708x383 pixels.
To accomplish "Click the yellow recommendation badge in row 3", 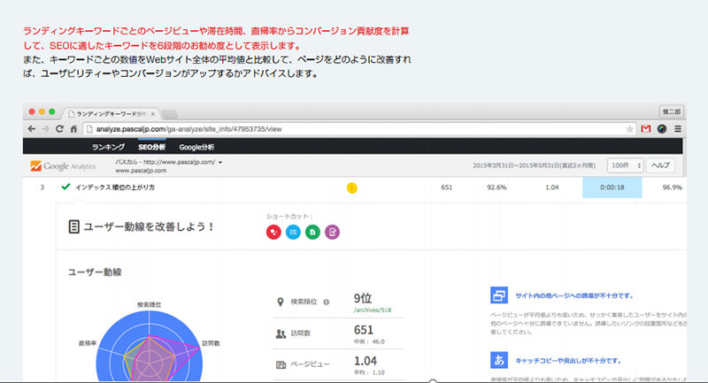I will point(351,188).
